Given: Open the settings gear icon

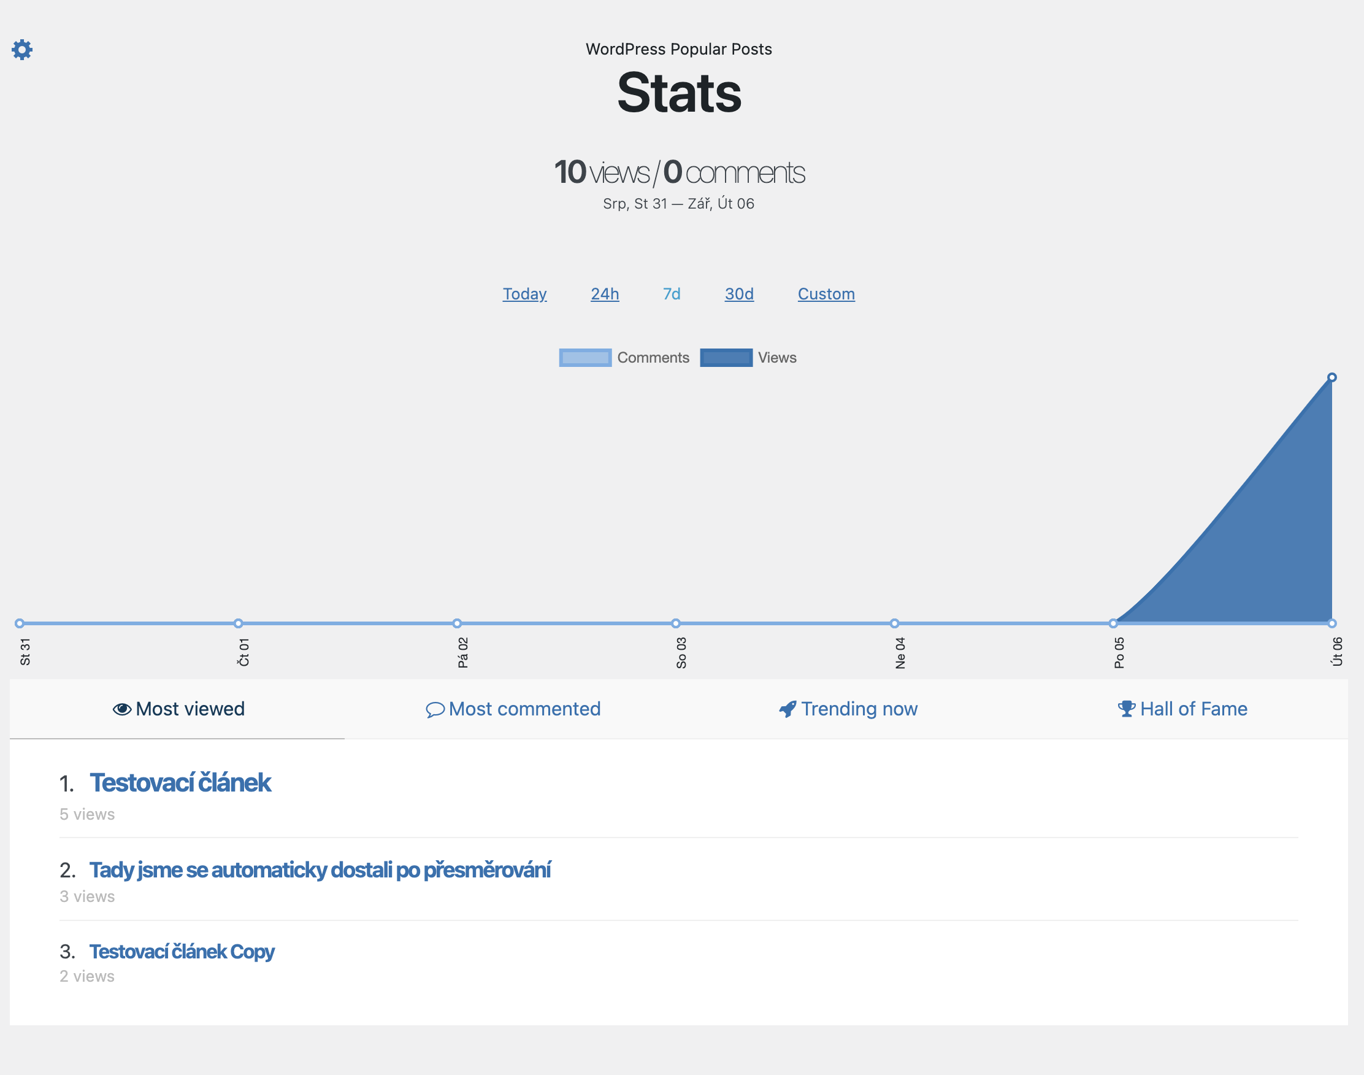Looking at the screenshot, I should pyautogui.click(x=22, y=50).
